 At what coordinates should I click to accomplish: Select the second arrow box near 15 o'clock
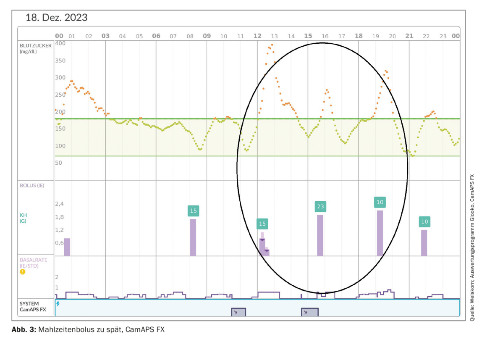pos(310,312)
